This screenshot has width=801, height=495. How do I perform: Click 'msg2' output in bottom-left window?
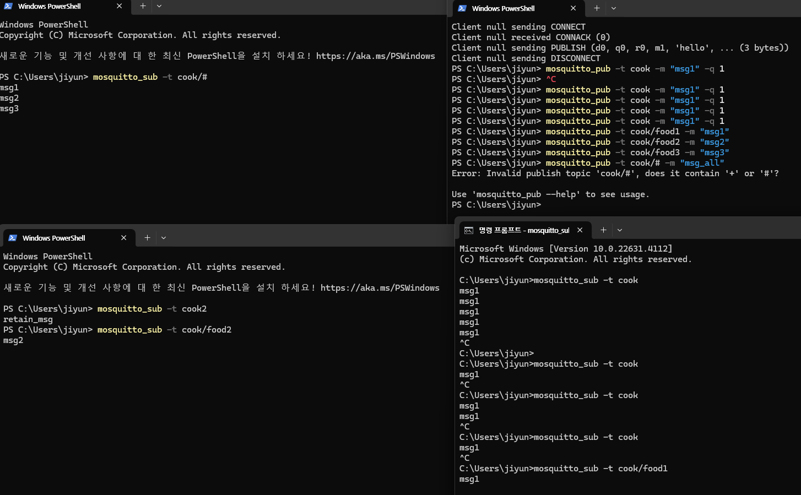click(13, 340)
